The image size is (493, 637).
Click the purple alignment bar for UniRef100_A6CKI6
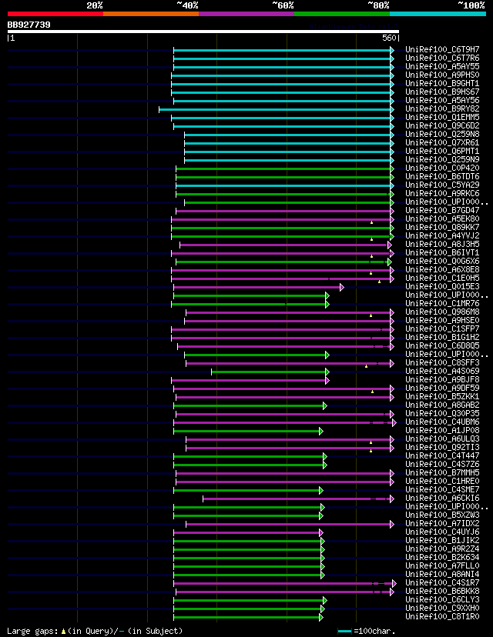[x=299, y=499]
